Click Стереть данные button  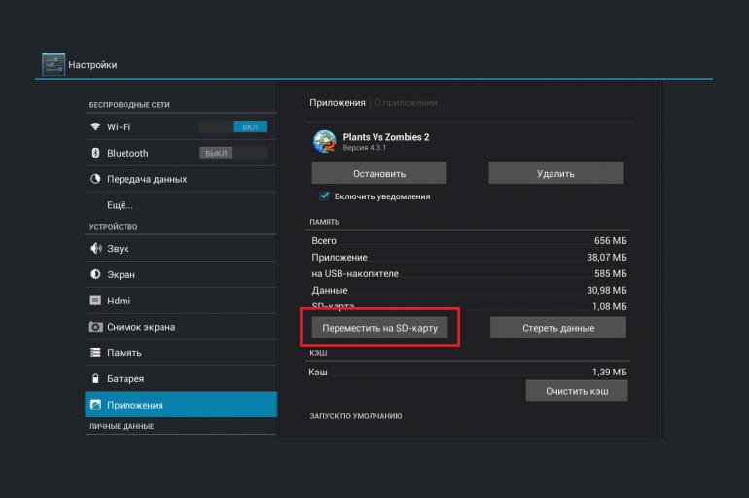(558, 328)
